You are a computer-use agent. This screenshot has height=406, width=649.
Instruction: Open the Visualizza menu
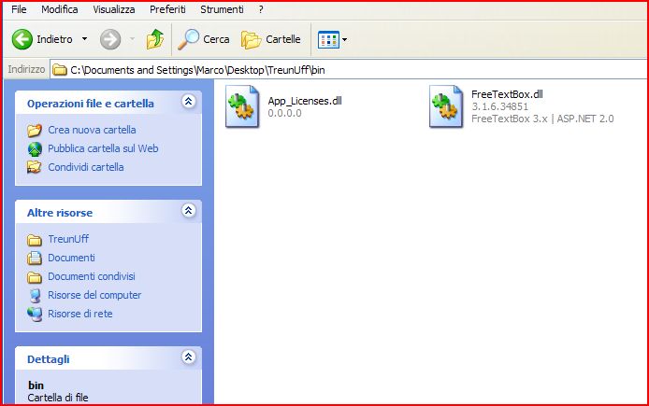(114, 9)
